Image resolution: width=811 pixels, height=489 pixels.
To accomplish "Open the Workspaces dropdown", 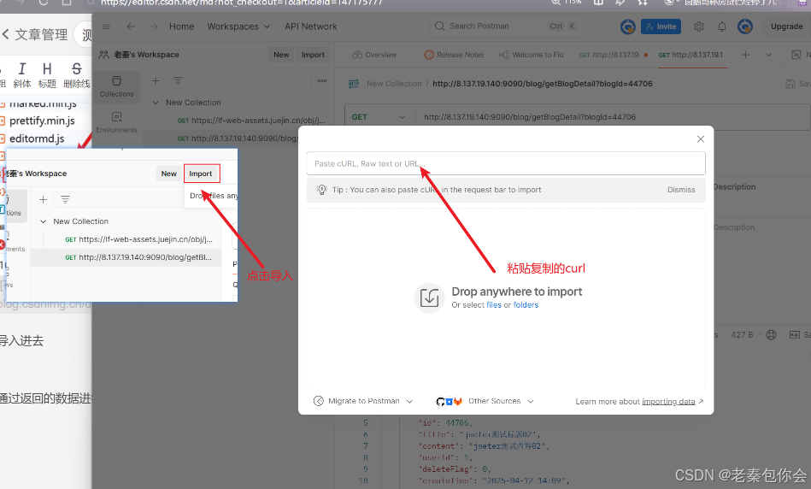I will (x=238, y=27).
